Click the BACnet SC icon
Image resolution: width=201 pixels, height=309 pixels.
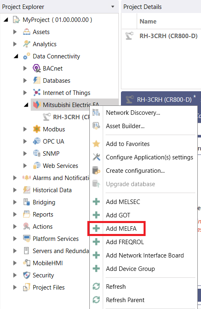[x=37, y=69]
